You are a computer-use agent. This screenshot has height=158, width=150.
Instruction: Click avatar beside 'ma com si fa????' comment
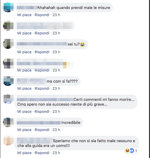[8, 81]
